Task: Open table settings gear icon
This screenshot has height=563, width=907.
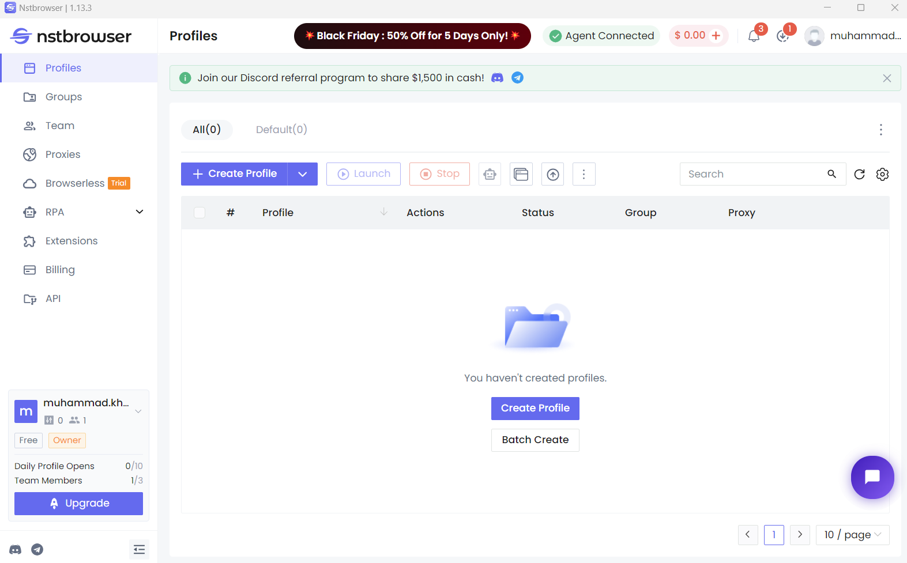Action: (x=882, y=174)
